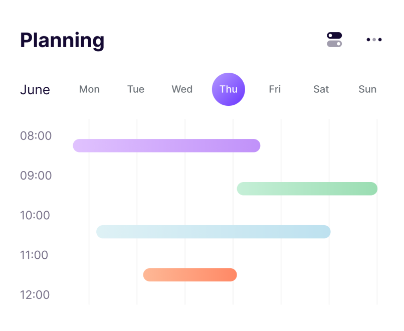Click the 11:00 time label
Screen dimensions: 404x331
click(x=34, y=255)
